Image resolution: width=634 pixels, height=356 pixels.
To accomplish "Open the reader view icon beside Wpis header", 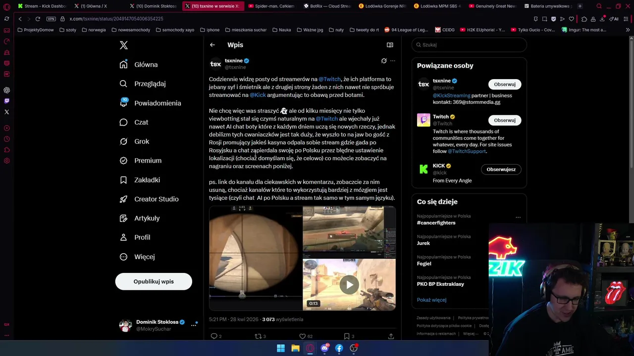I will pos(390,45).
